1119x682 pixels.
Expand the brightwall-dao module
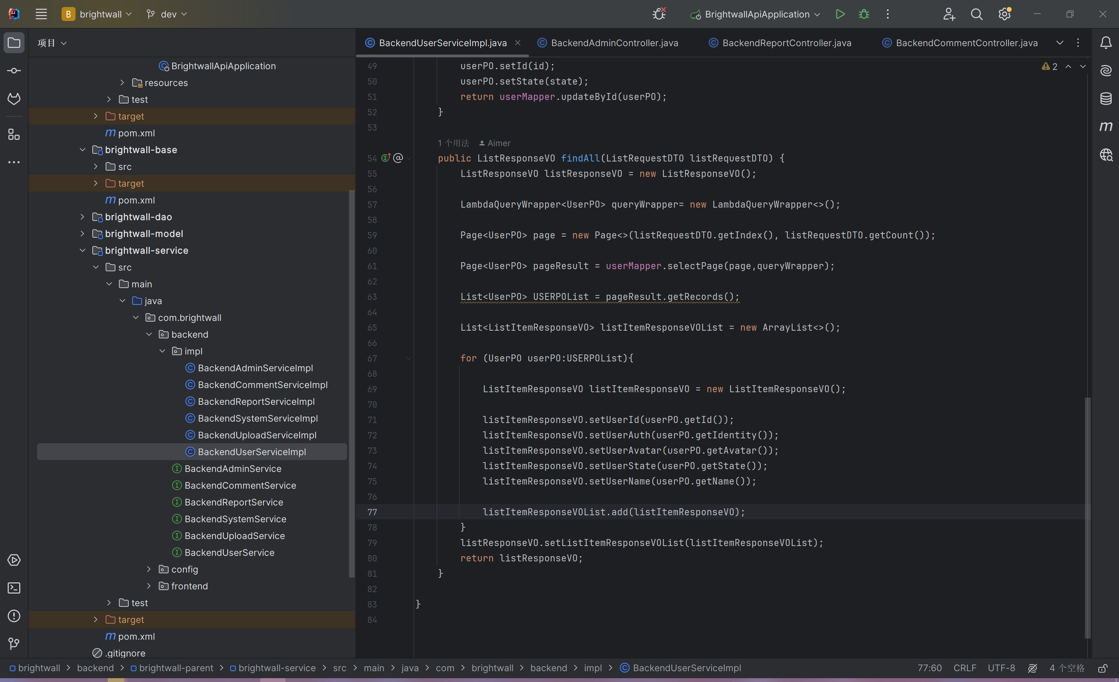pyautogui.click(x=82, y=217)
